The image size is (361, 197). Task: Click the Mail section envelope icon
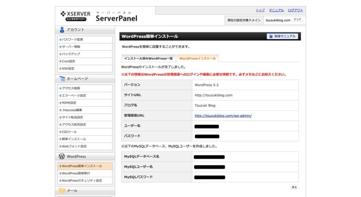(62, 190)
